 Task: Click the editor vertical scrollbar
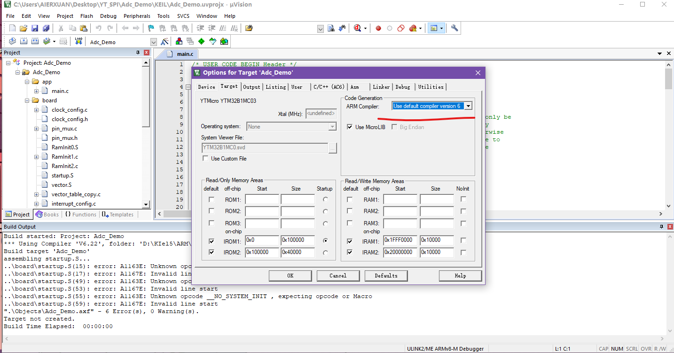(x=668, y=79)
